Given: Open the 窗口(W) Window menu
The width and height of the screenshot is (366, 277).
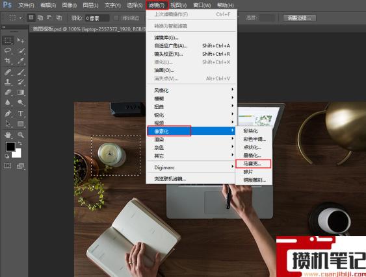Looking at the screenshot, I should click(x=202, y=5).
